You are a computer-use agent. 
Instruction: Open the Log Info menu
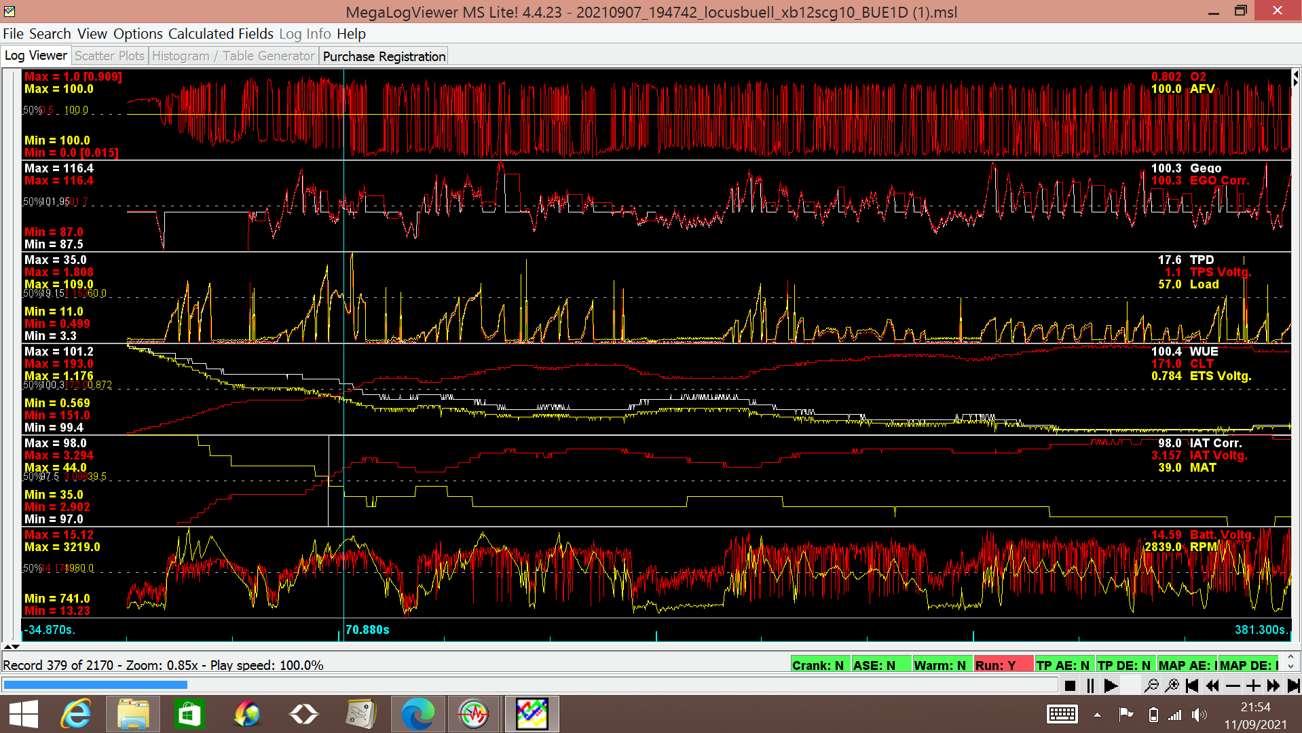305,34
